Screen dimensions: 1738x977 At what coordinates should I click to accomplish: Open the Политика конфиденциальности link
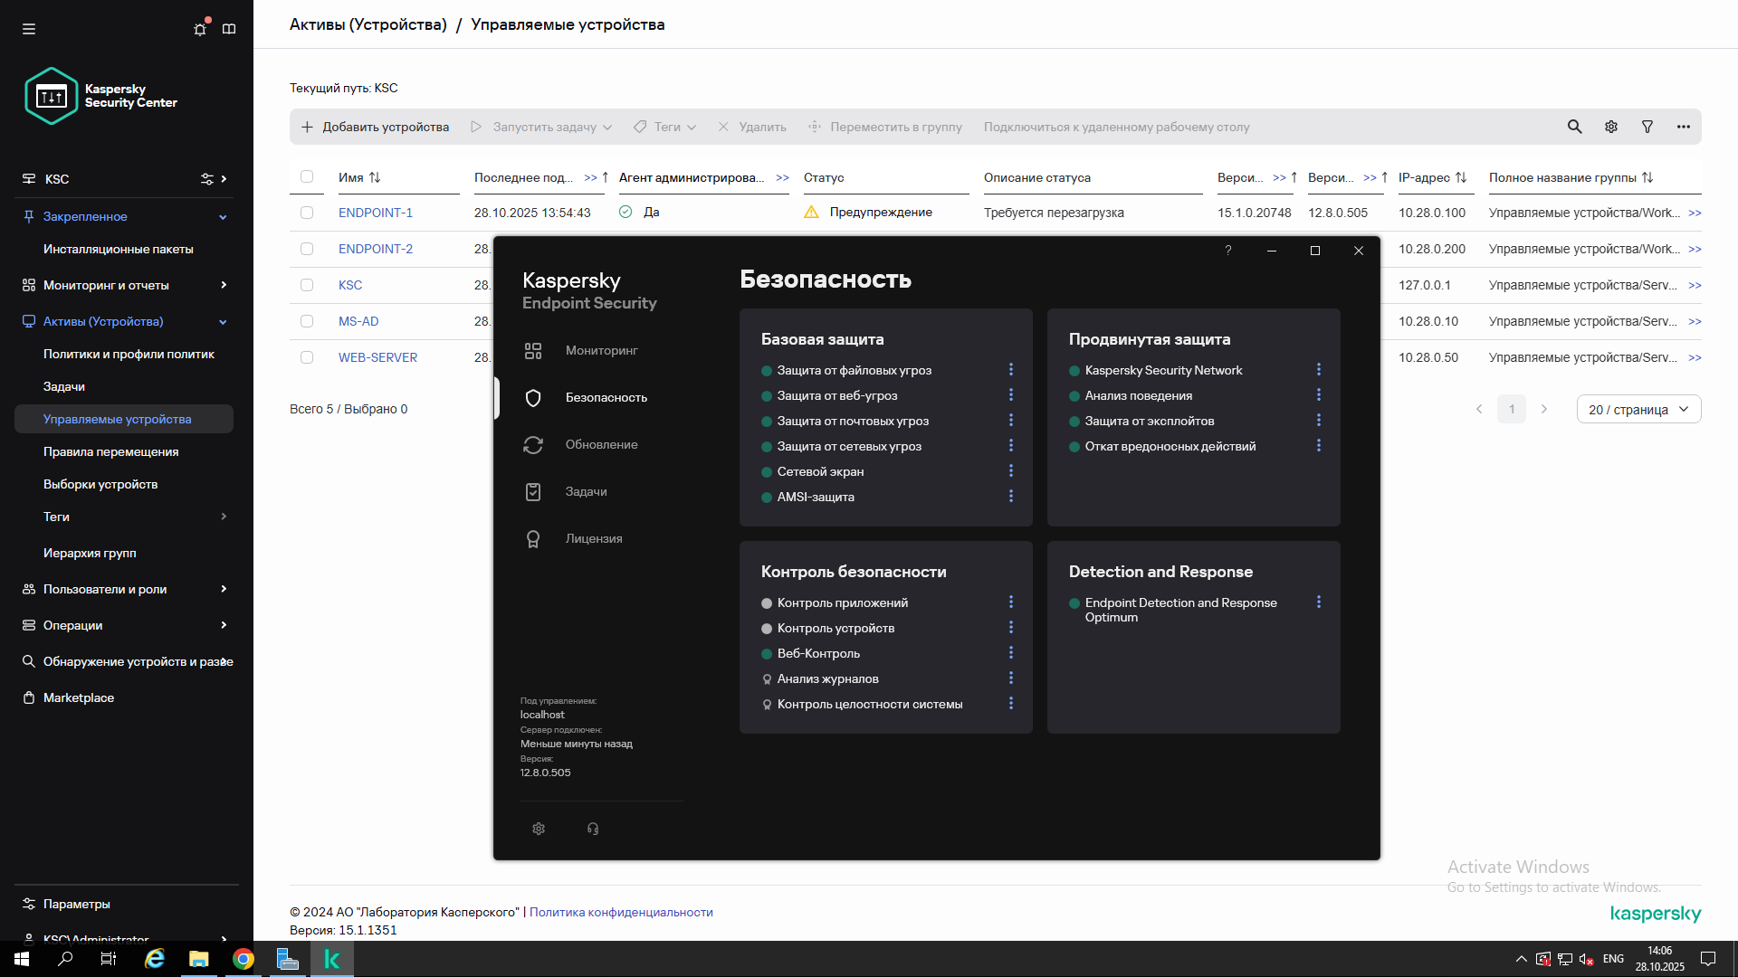tap(621, 912)
